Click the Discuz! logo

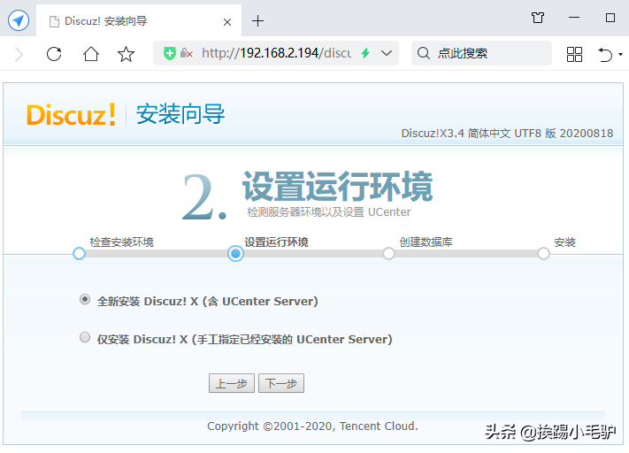click(x=72, y=114)
